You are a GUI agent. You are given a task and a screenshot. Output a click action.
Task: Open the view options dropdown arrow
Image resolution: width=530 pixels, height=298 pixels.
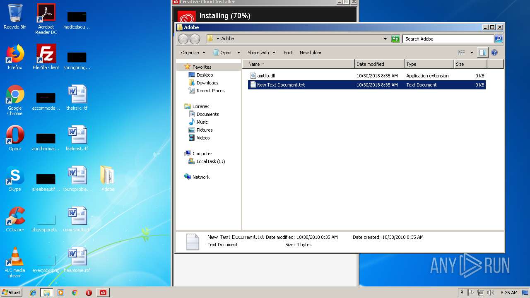pos(472,53)
